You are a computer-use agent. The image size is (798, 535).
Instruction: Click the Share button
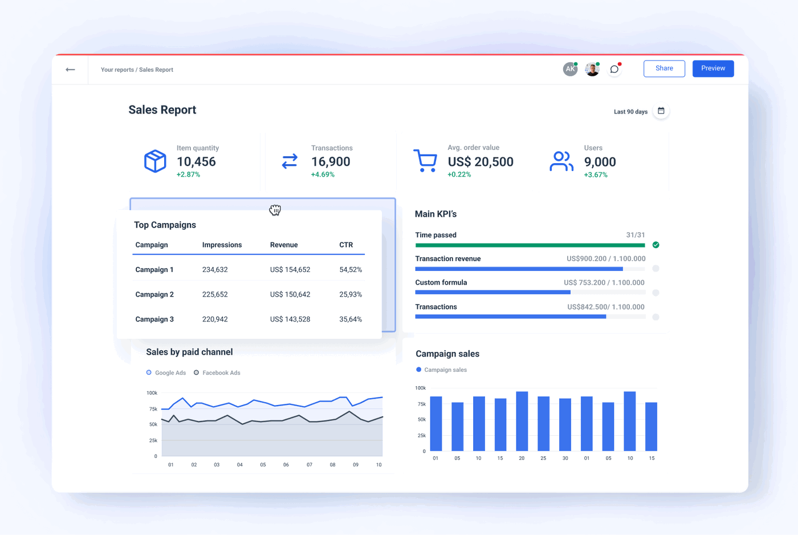[x=664, y=68]
